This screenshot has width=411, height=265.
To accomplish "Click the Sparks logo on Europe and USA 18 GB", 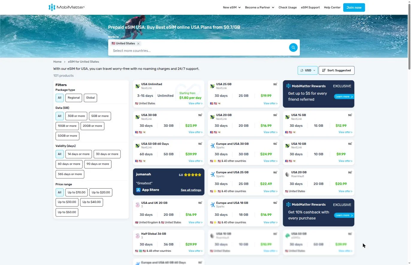I will (x=213, y=205).
